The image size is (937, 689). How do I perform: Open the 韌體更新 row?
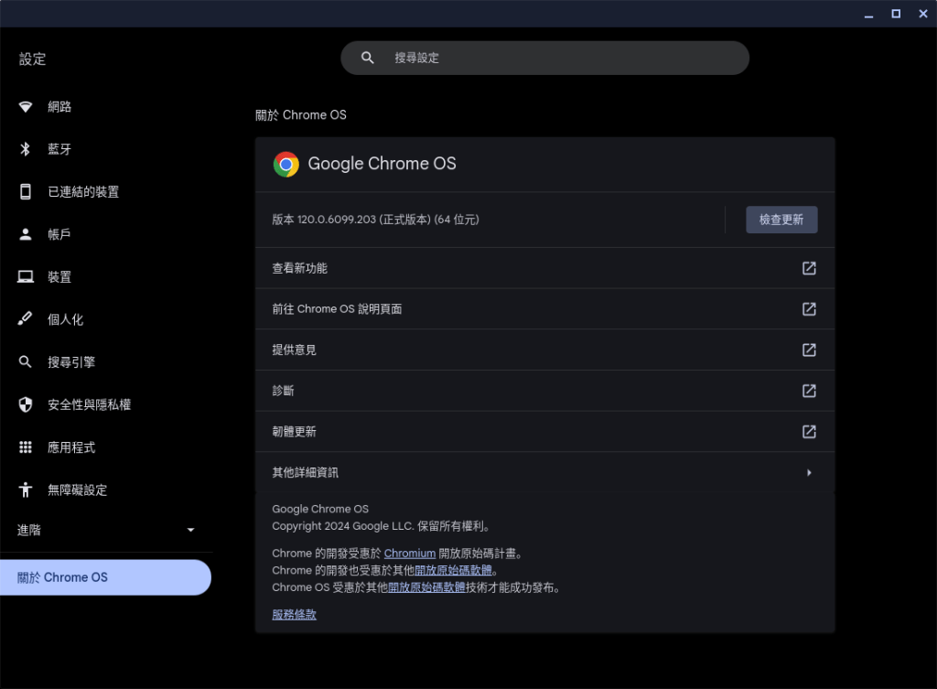(544, 432)
